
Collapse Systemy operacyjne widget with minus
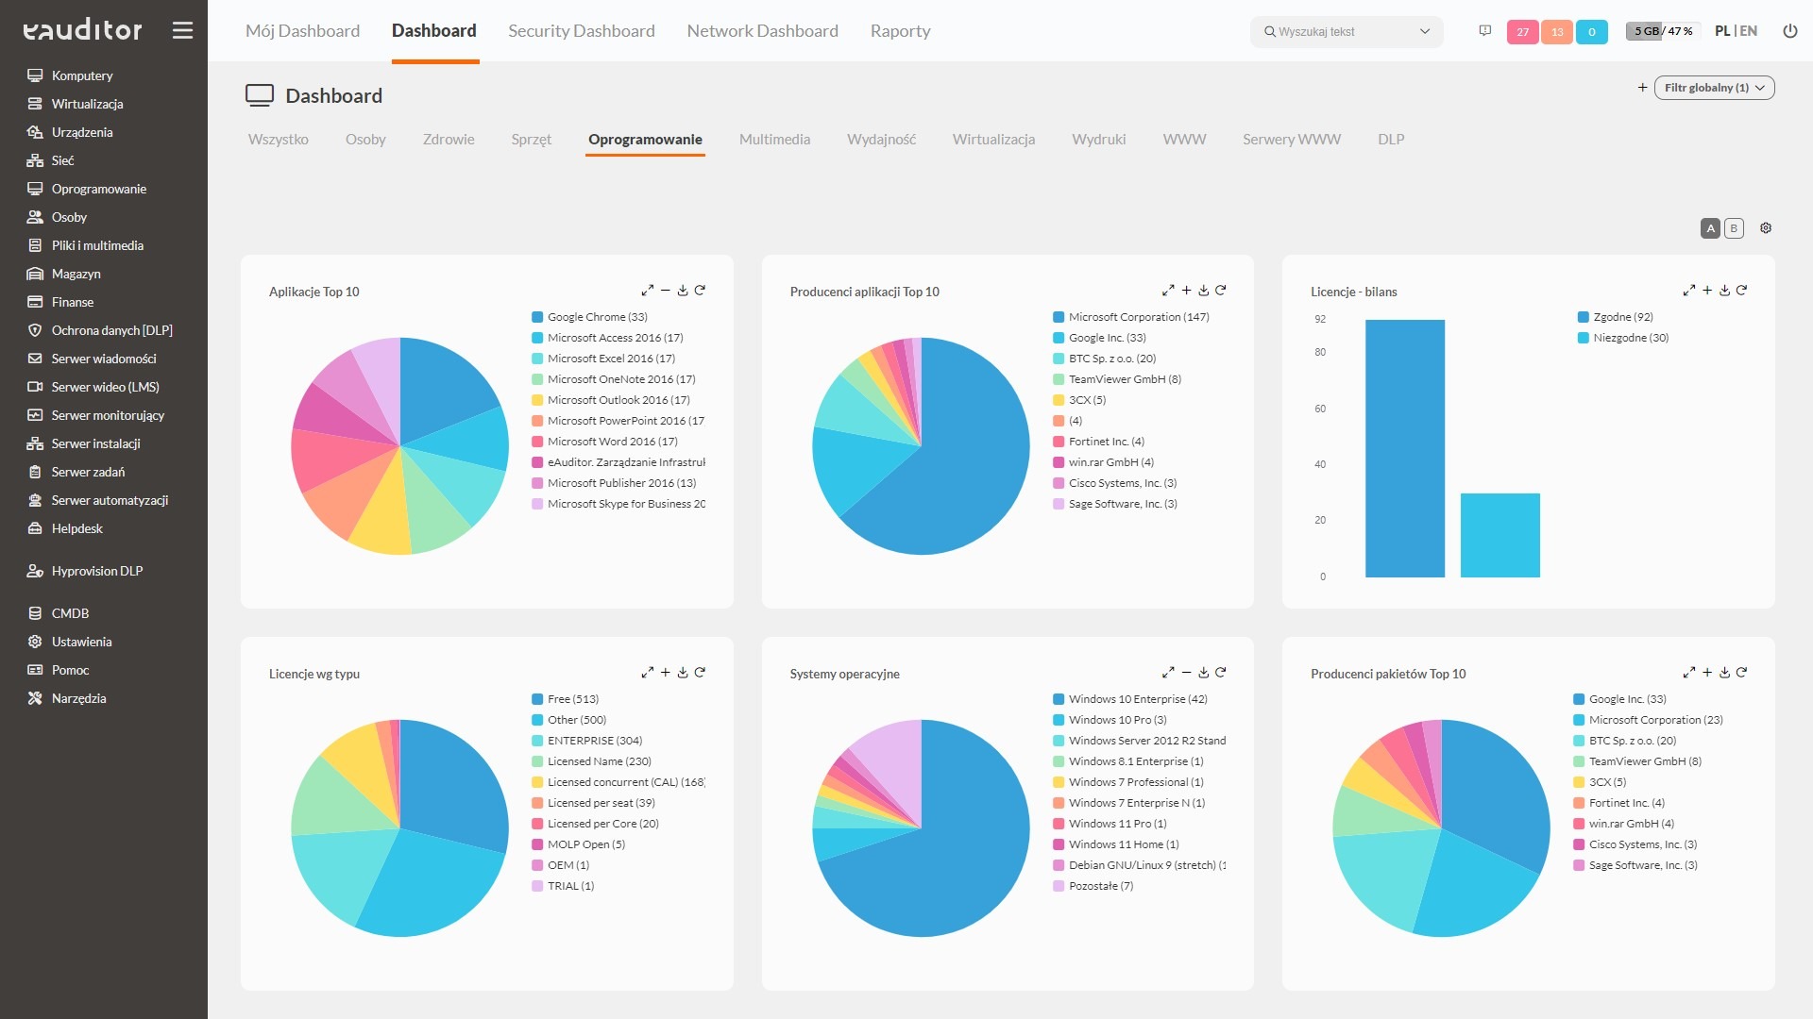point(1186,673)
